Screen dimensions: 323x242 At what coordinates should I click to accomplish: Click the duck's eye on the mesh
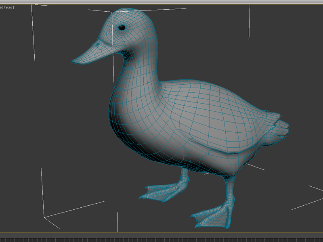tap(122, 27)
